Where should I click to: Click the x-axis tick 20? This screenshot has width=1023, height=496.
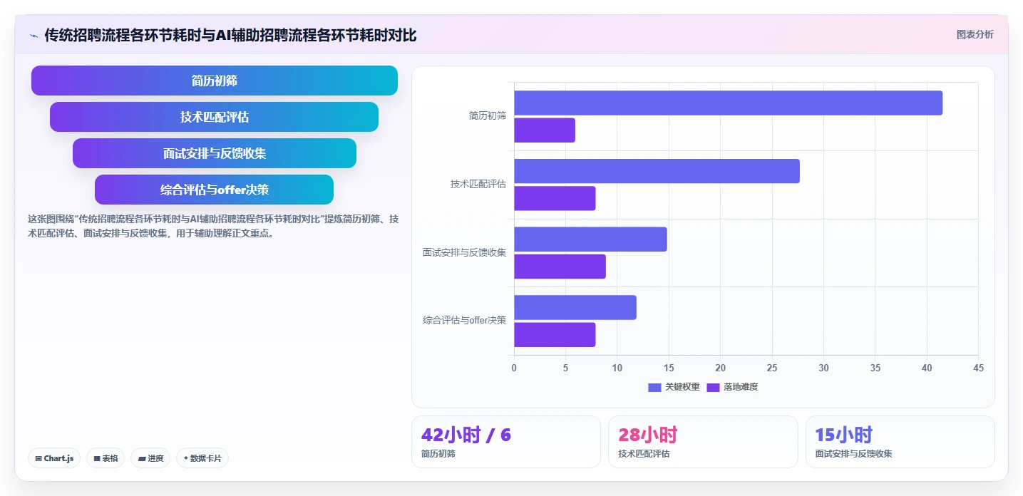point(721,368)
